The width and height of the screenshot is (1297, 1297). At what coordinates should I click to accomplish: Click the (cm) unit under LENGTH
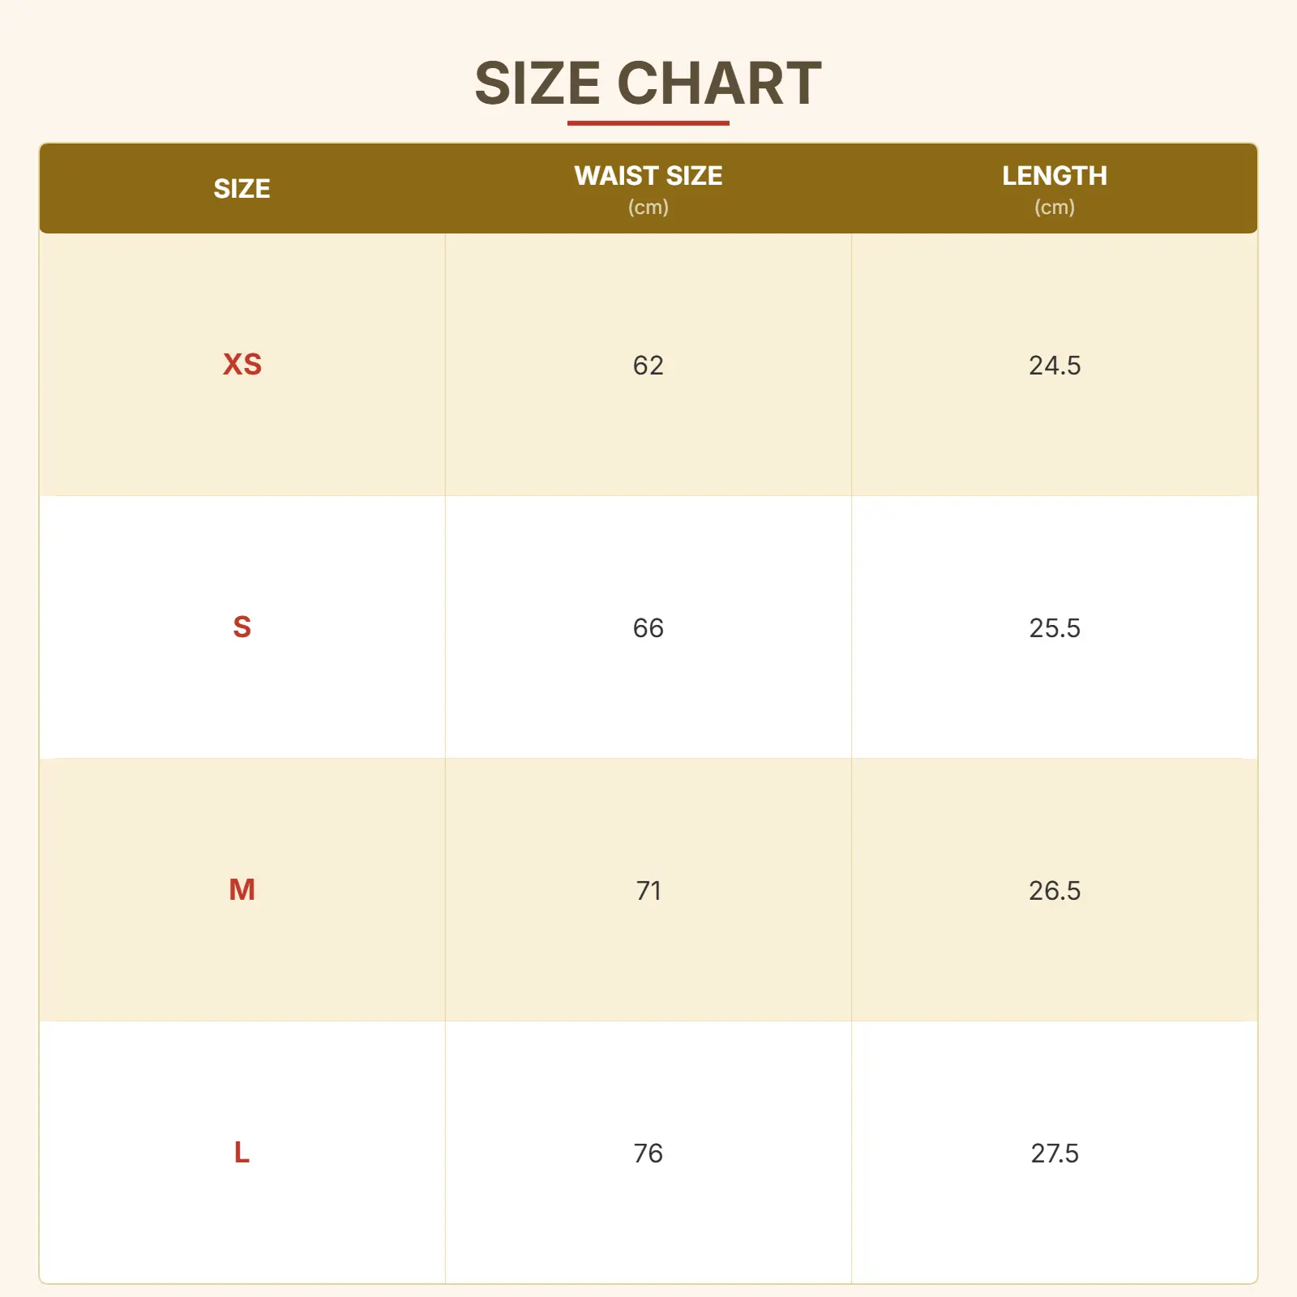(x=1054, y=208)
